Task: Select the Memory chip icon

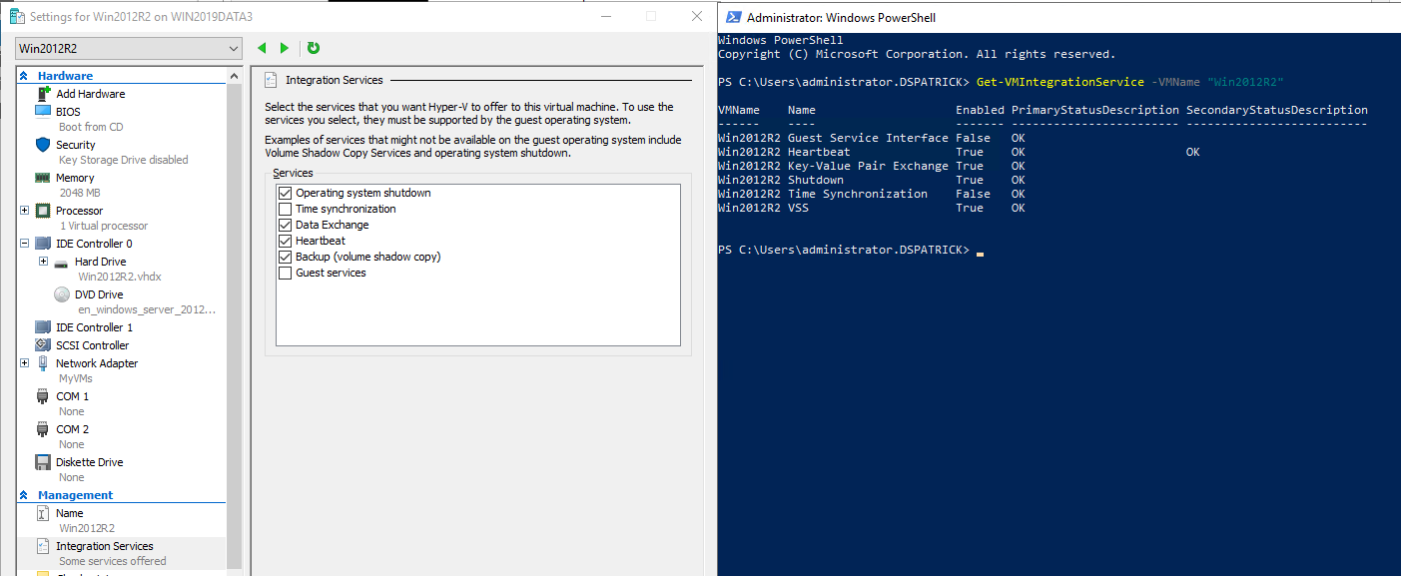Action: [43, 178]
